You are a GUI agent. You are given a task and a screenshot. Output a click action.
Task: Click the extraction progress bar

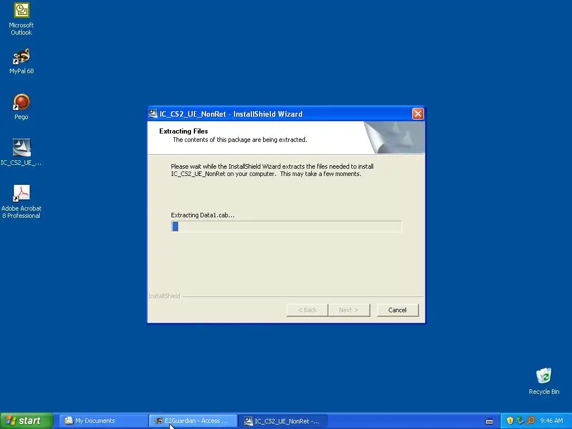pyautogui.click(x=287, y=226)
